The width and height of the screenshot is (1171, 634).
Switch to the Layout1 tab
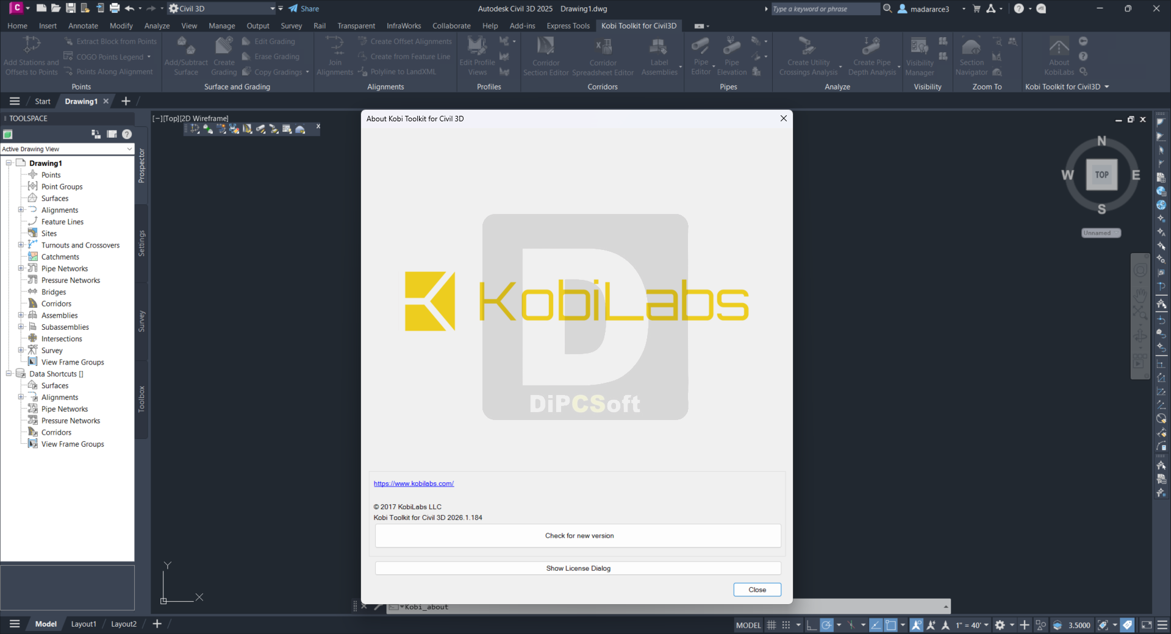[x=84, y=624]
